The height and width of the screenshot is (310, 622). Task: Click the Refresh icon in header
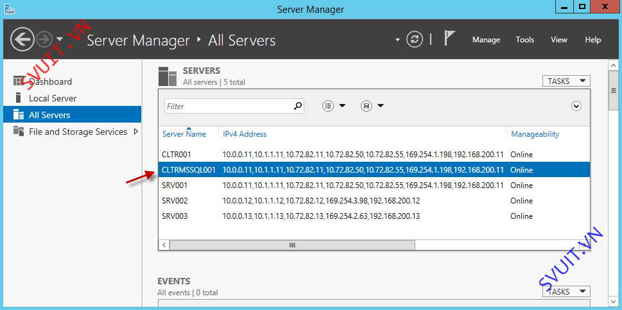click(x=415, y=40)
